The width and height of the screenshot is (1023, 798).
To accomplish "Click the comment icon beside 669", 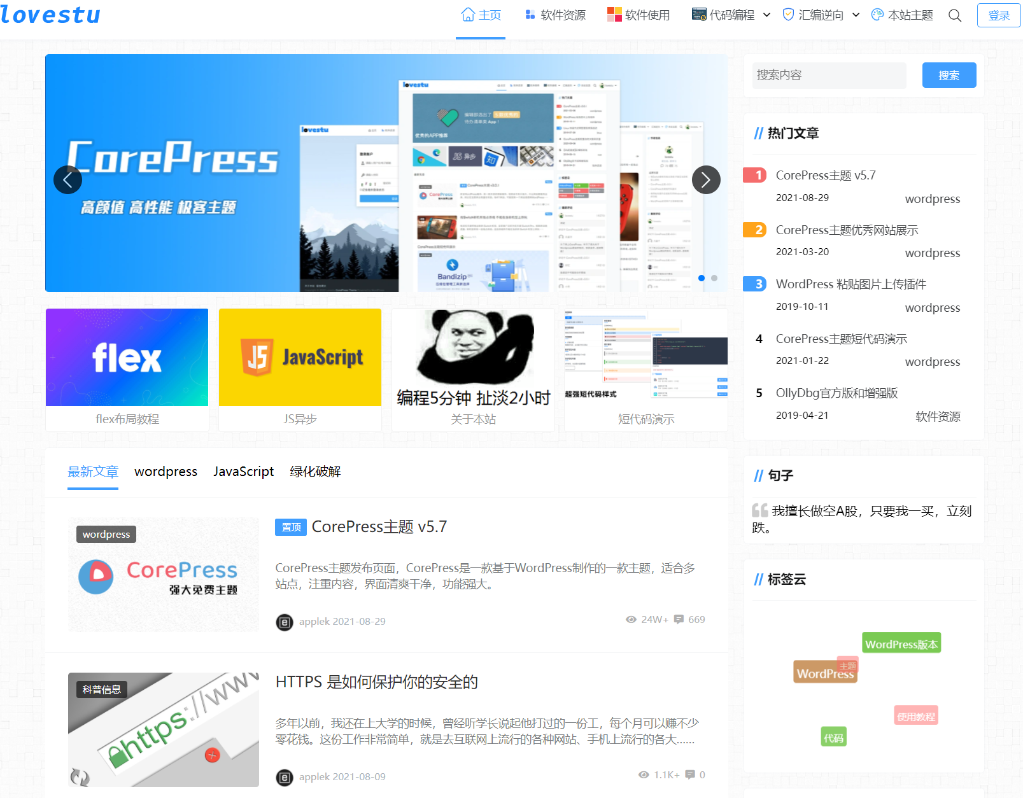I will [x=679, y=619].
